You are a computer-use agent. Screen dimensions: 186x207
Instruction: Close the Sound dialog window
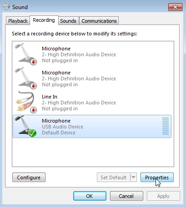175,7
